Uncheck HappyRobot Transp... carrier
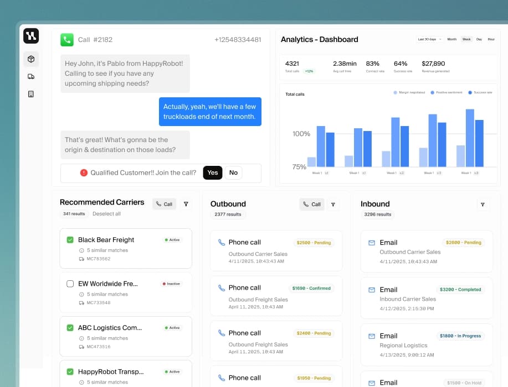Screen dimensions: 508x387 coord(70,372)
